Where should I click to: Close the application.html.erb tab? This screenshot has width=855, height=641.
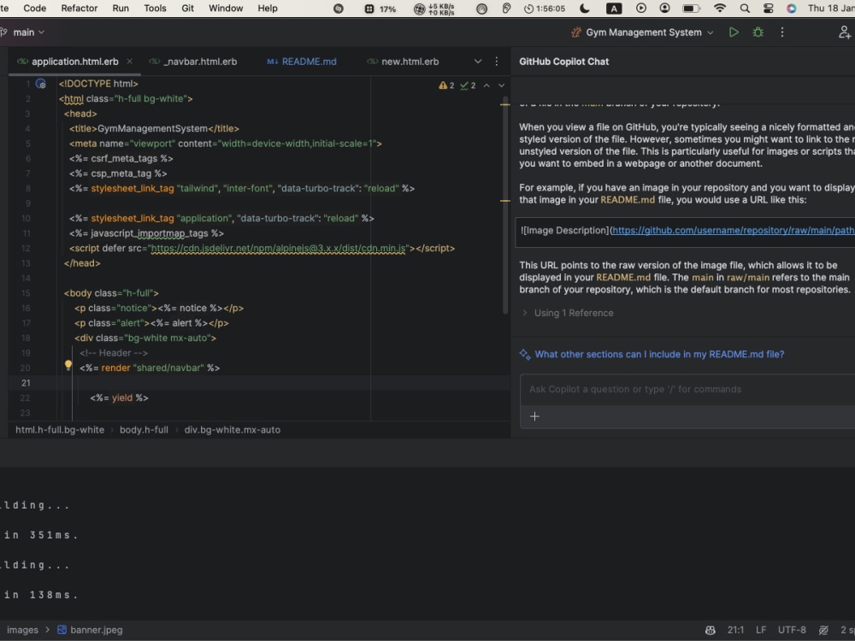(129, 62)
